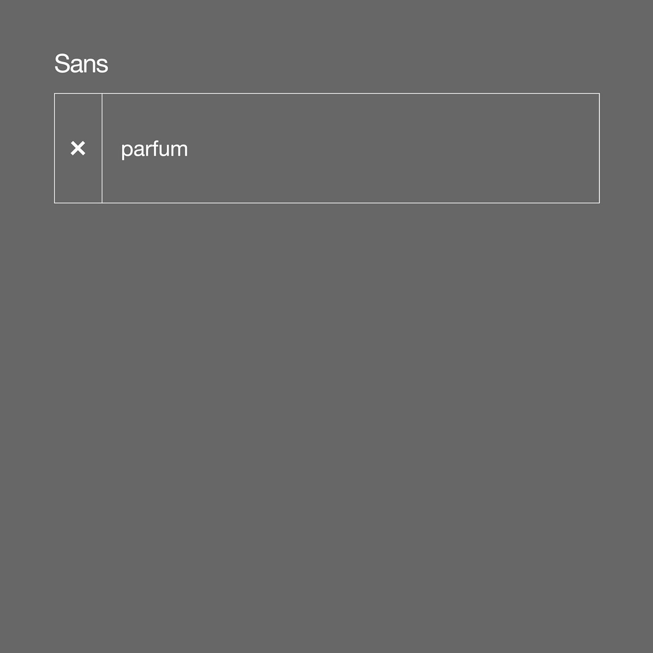Select the cell containing the X mark
The image size is (653, 653).
78,148
